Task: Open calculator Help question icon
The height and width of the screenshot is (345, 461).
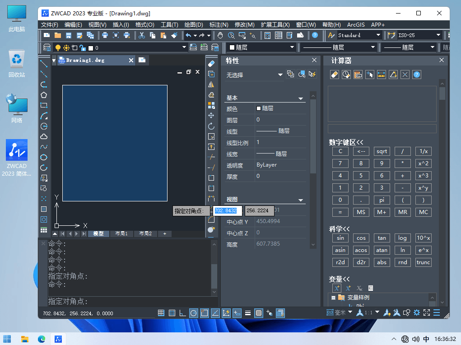Action: click(x=417, y=75)
